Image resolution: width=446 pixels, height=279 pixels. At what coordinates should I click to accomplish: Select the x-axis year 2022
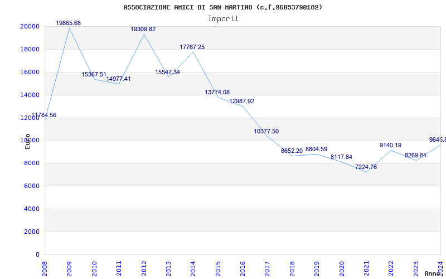tap(391, 268)
